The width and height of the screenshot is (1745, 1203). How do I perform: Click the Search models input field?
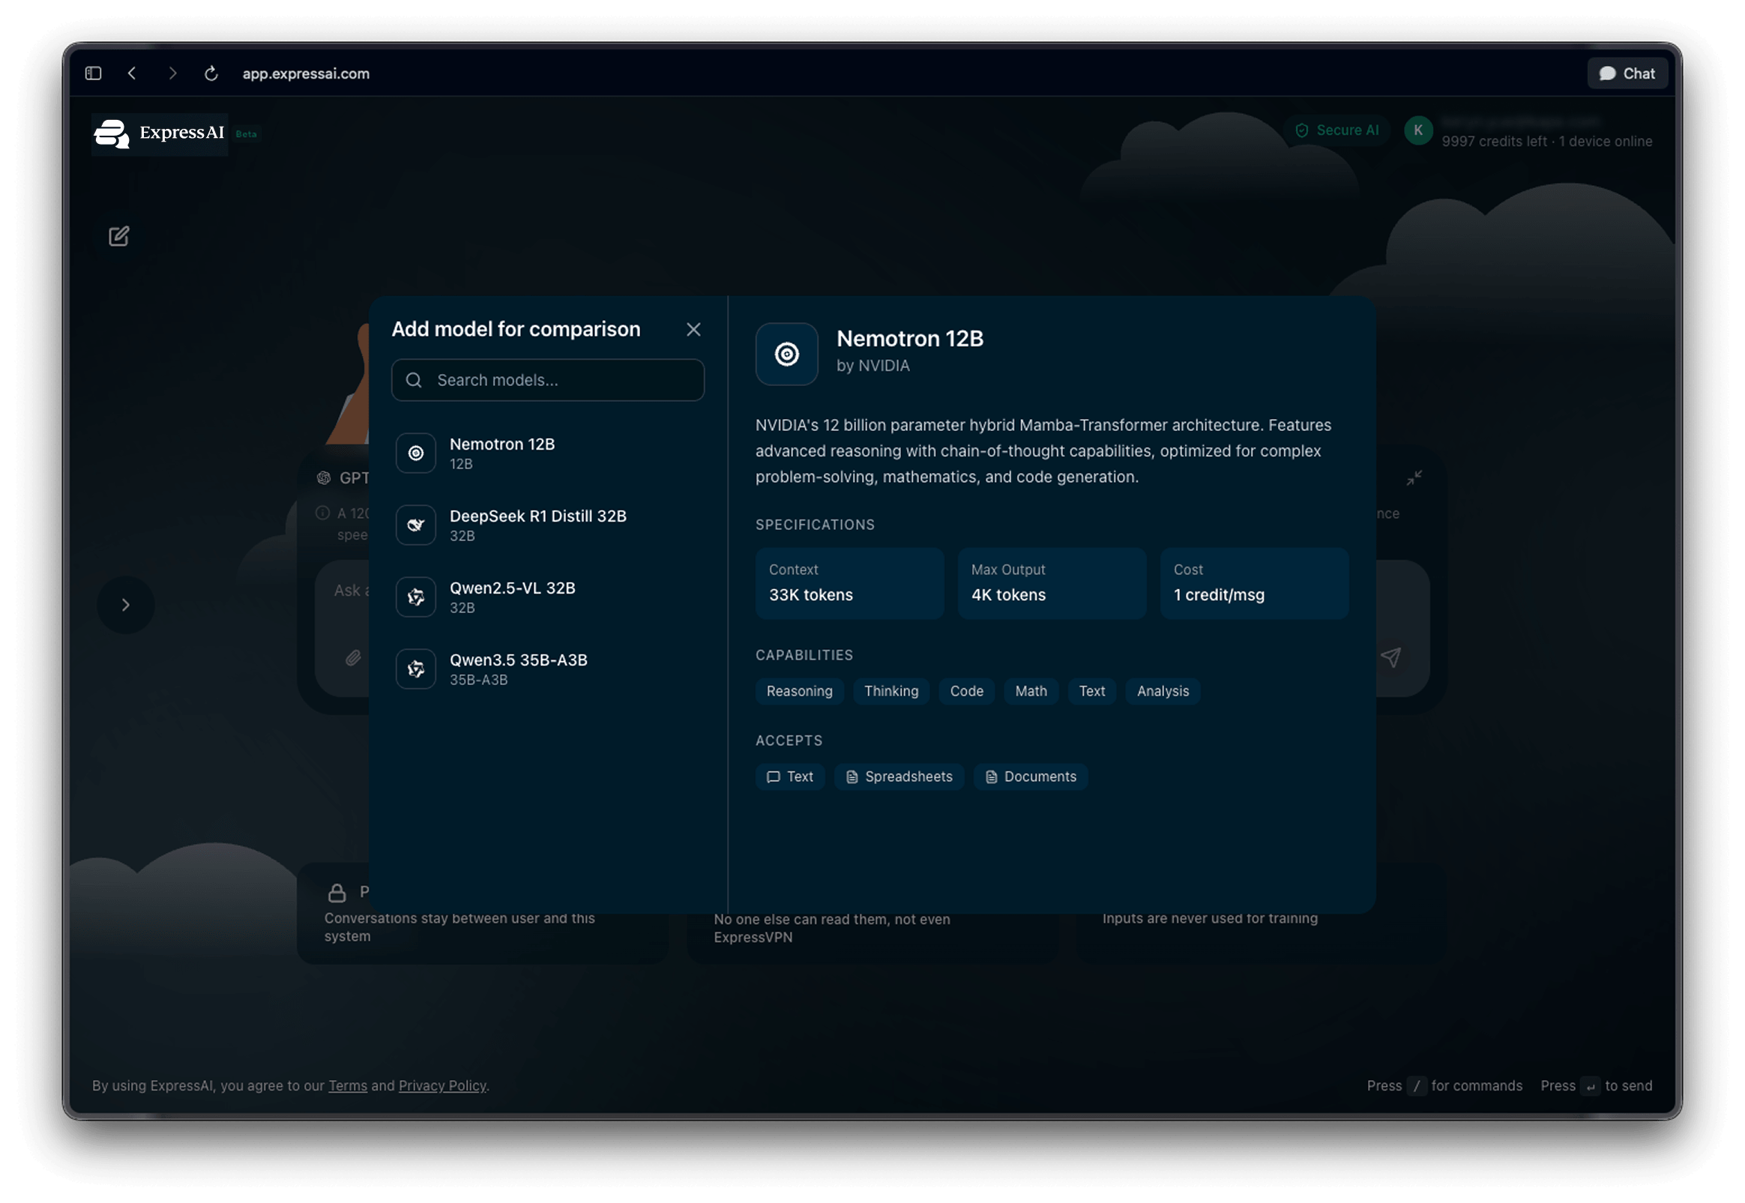click(x=558, y=380)
